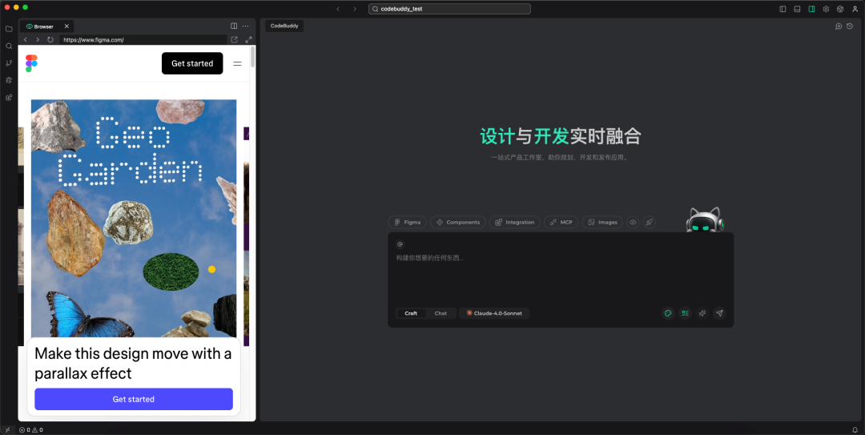Click the green checklist plan icon

point(685,313)
